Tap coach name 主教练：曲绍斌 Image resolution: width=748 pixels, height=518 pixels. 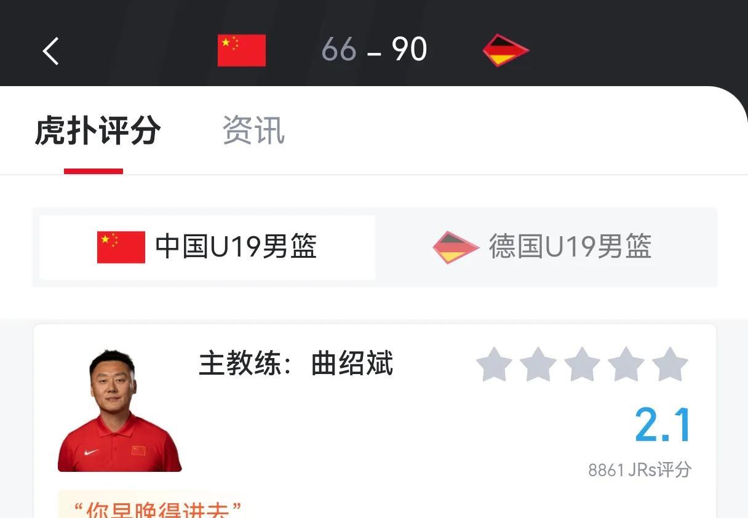pos(296,364)
